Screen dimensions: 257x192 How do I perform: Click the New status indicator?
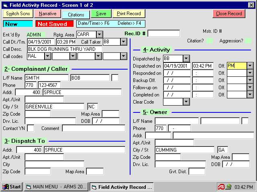pyautogui.click(x=18, y=24)
